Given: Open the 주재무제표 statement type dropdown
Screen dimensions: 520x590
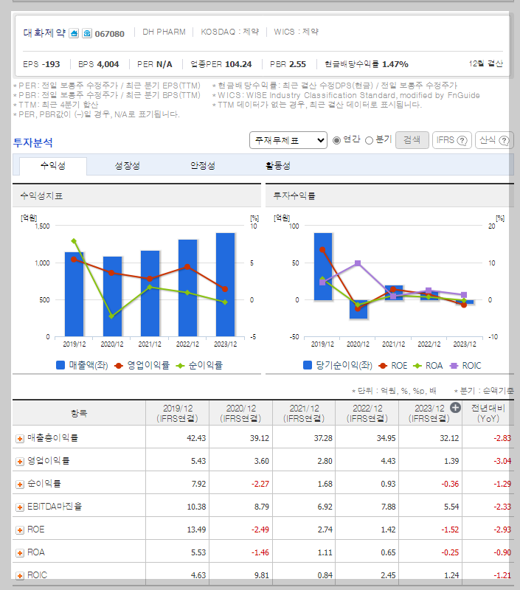Looking at the screenshot, I should (x=288, y=140).
